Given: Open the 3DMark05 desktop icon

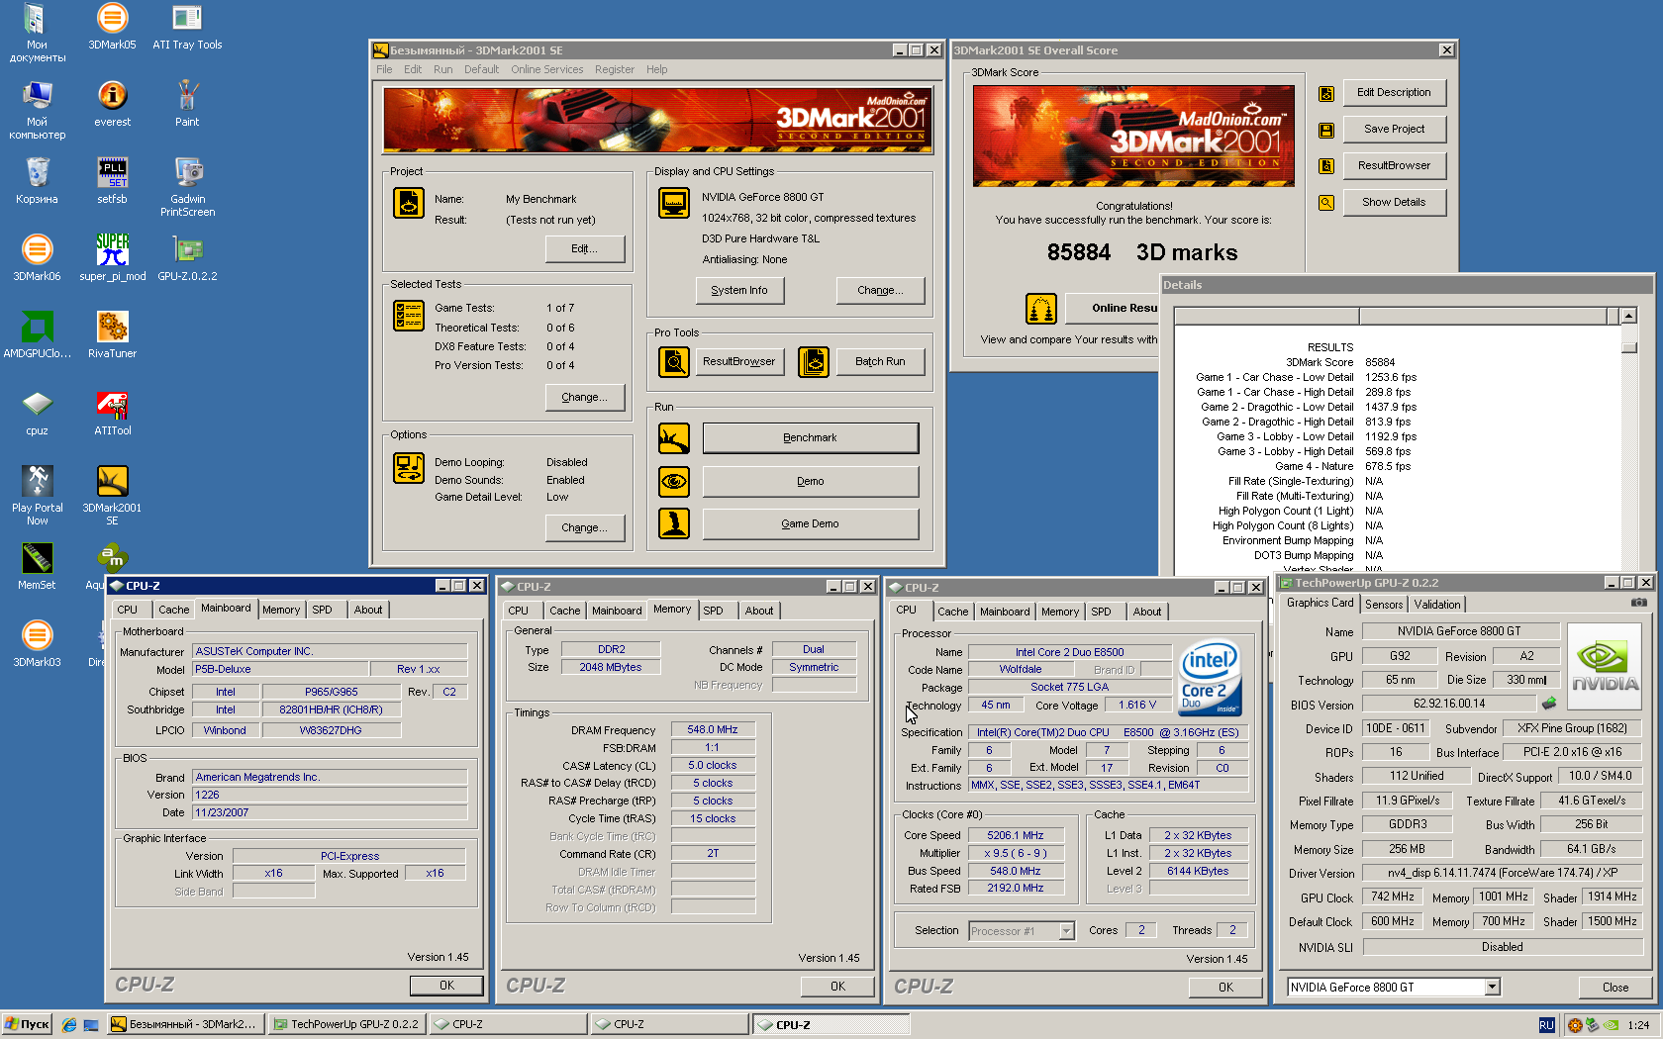Looking at the screenshot, I should point(112,27).
